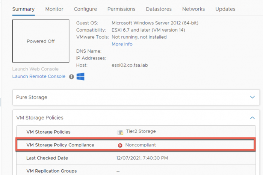The image size is (263, 175).
Task: Click the Powered Off console thumbnail
Action: click(x=41, y=41)
